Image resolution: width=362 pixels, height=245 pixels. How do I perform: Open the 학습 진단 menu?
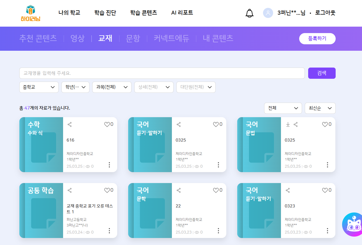[105, 13]
